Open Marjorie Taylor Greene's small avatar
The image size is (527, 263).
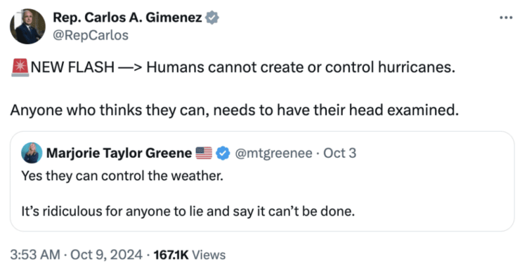(32, 153)
